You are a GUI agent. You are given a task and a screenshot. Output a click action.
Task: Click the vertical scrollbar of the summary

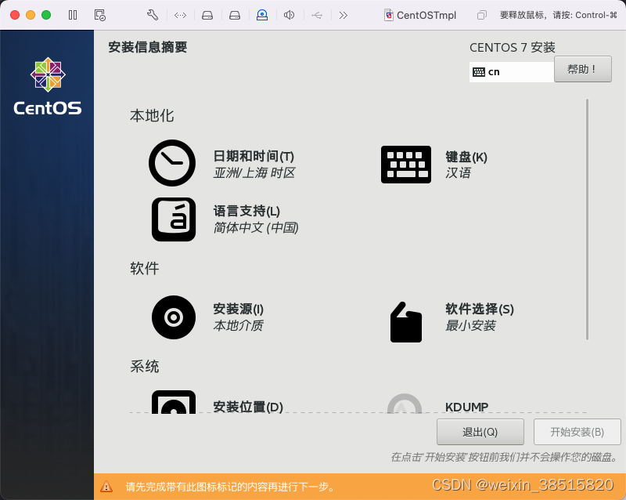pyautogui.click(x=588, y=219)
